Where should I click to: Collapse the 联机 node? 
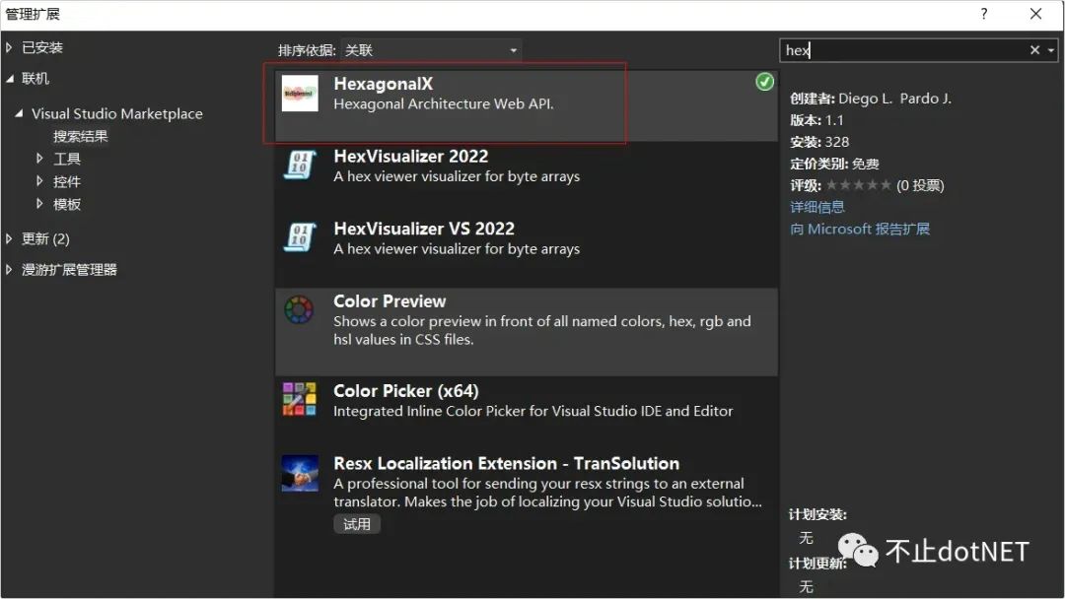point(10,79)
